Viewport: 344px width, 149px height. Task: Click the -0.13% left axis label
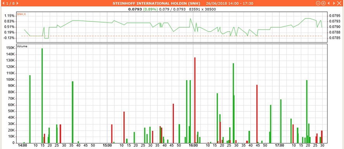9,38
